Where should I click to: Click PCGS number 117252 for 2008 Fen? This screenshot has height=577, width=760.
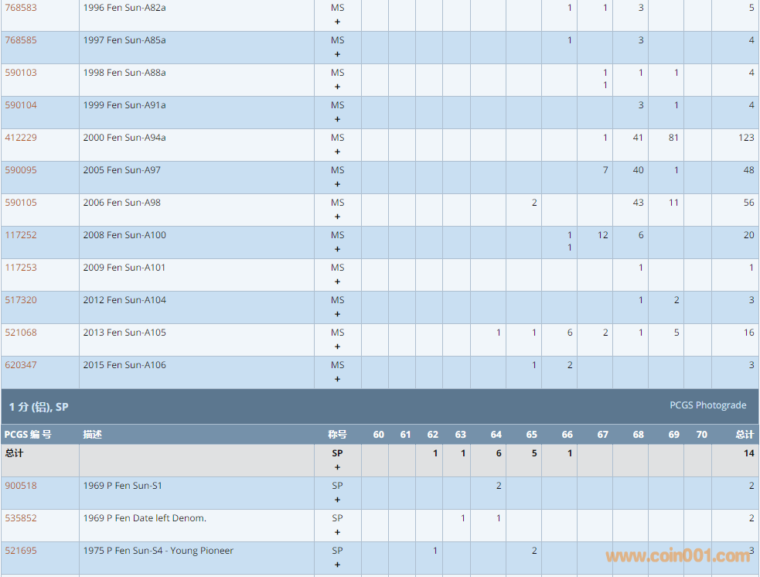click(x=21, y=235)
